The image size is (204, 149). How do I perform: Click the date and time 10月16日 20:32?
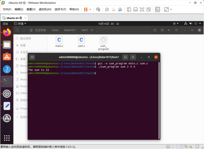pyautogui.click(x=109, y=24)
